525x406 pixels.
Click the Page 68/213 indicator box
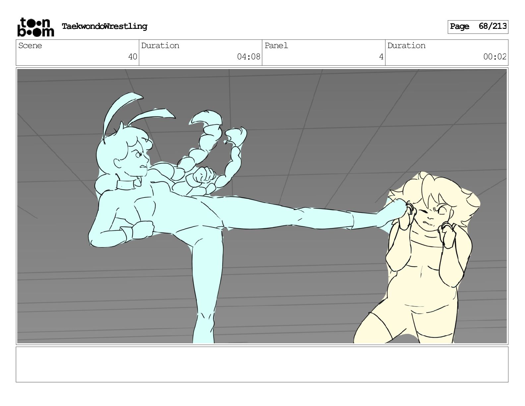(x=478, y=27)
